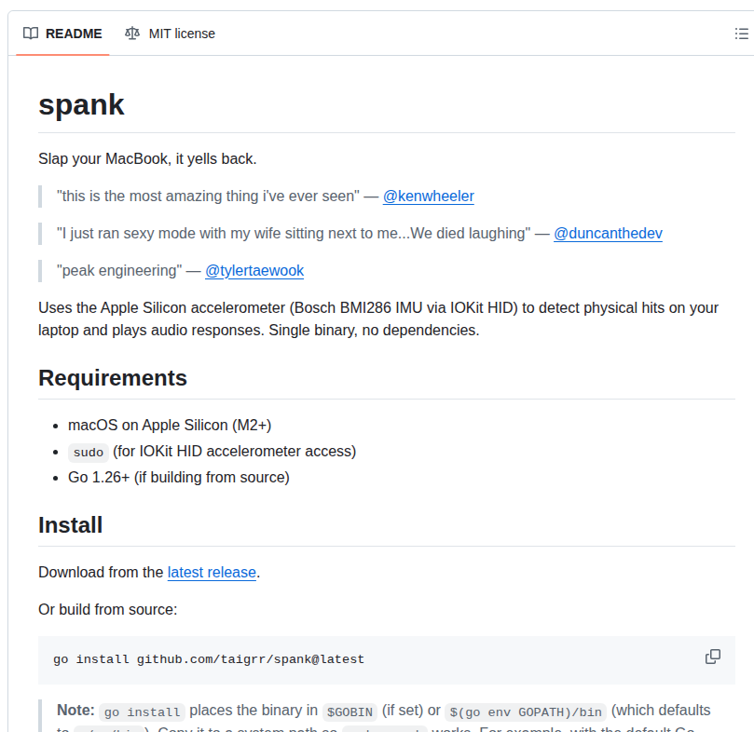The image size is (754, 732).
Task: Click the scale icon beside MIT license
Action: (132, 34)
